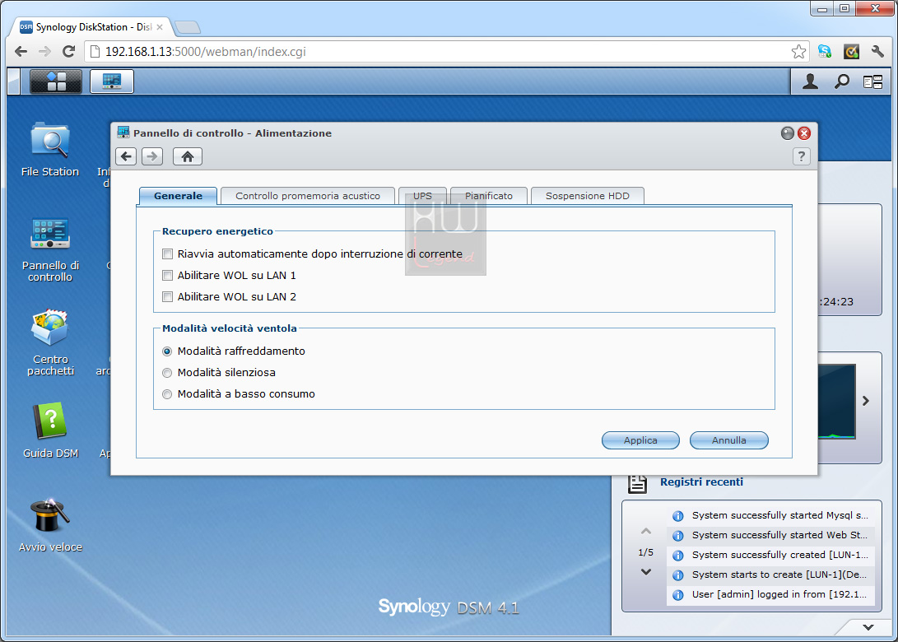The width and height of the screenshot is (898, 642).
Task: Reload the DiskStation page
Action: click(x=68, y=52)
